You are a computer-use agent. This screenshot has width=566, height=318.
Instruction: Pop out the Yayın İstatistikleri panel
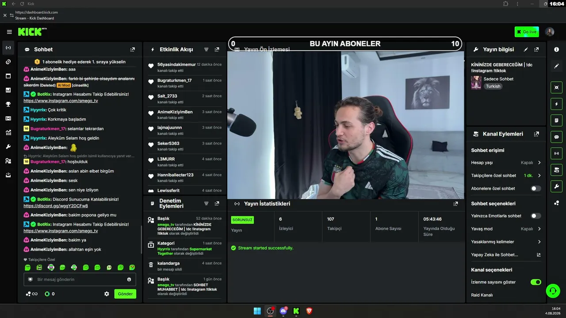click(455, 204)
